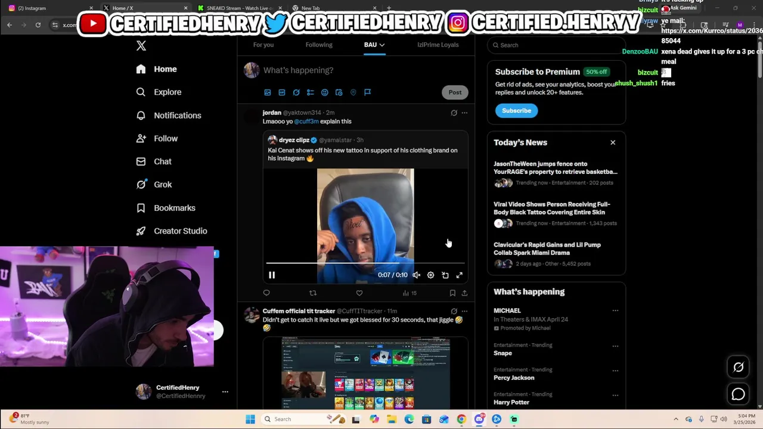Bookmark jordan's post
The image size is (763, 429).
coord(452,293)
